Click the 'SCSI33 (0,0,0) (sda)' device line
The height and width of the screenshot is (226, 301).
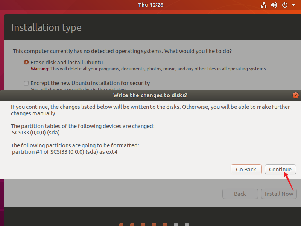pyautogui.click(x=36, y=133)
